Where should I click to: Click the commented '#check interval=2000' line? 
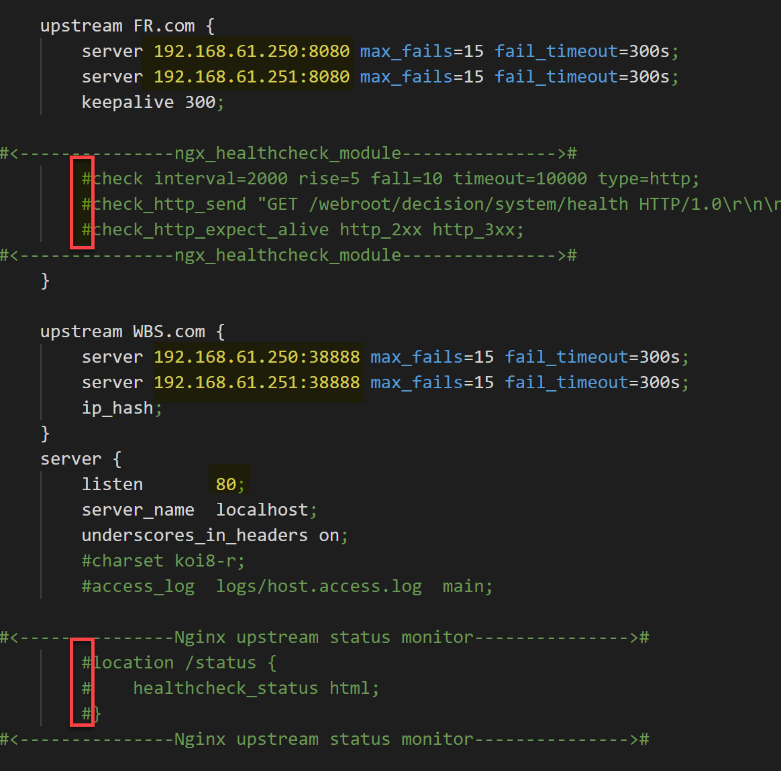point(390,179)
